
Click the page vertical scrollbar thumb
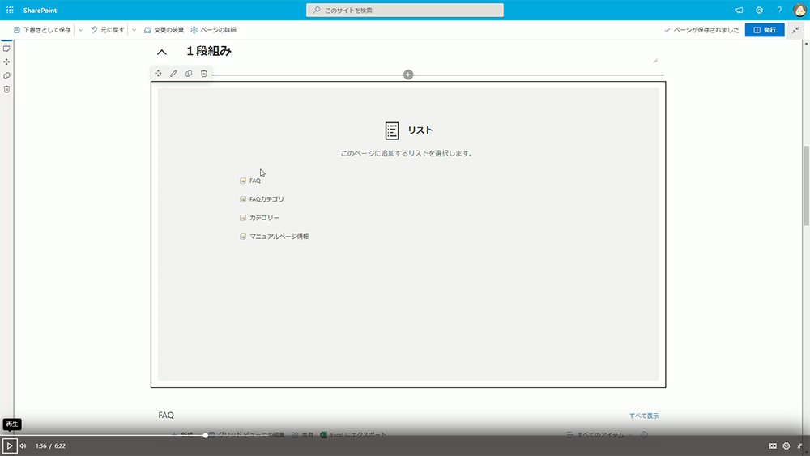(806, 186)
